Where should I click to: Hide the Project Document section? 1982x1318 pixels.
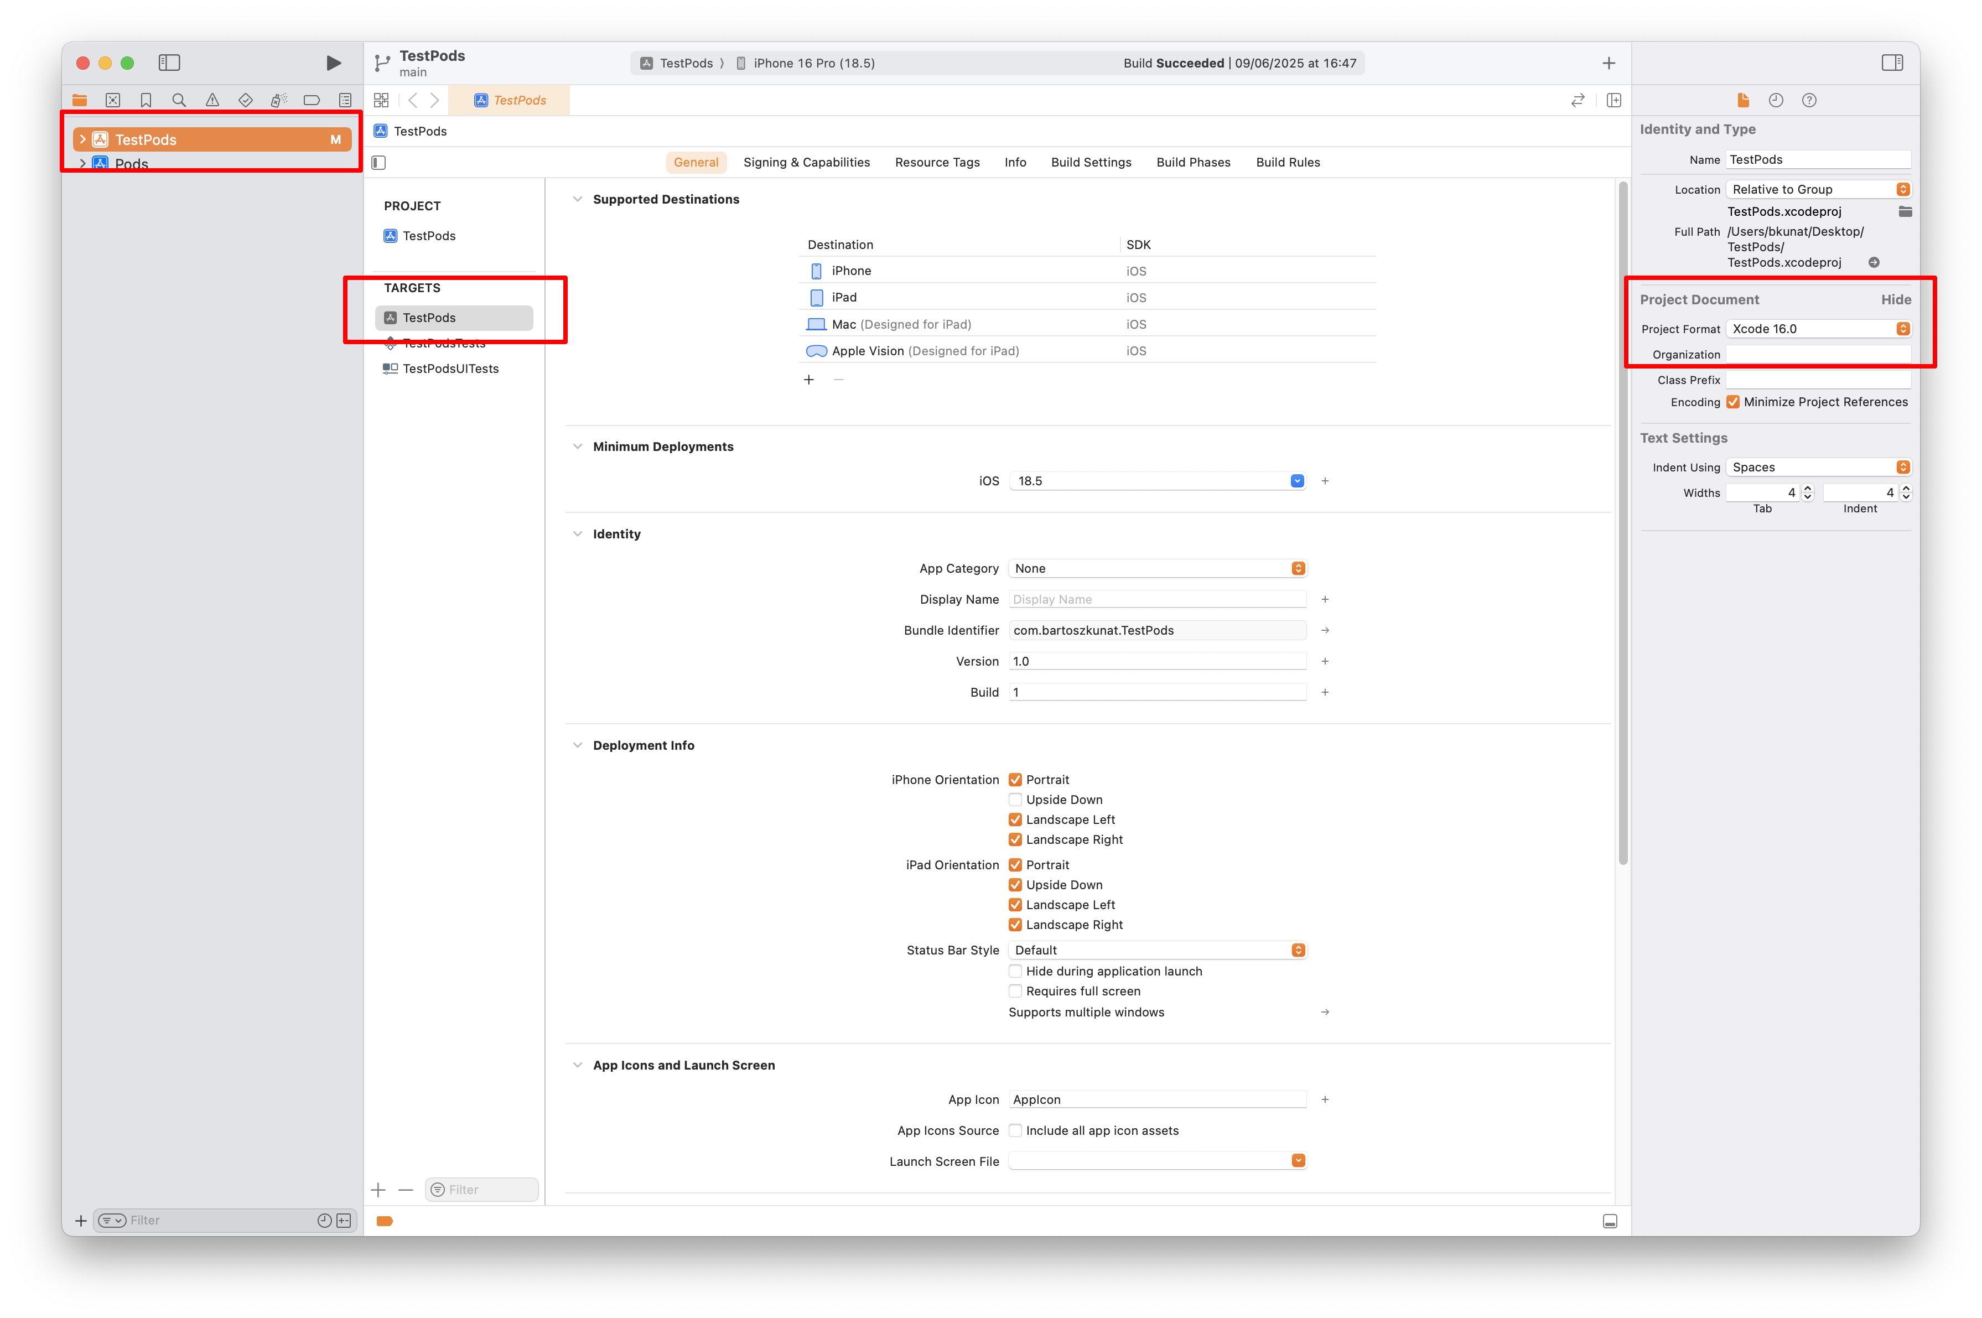pyautogui.click(x=1896, y=299)
